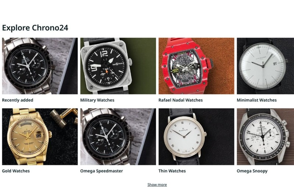Click the Gold Watches label
Screen dimensions: 294x194
16,171
